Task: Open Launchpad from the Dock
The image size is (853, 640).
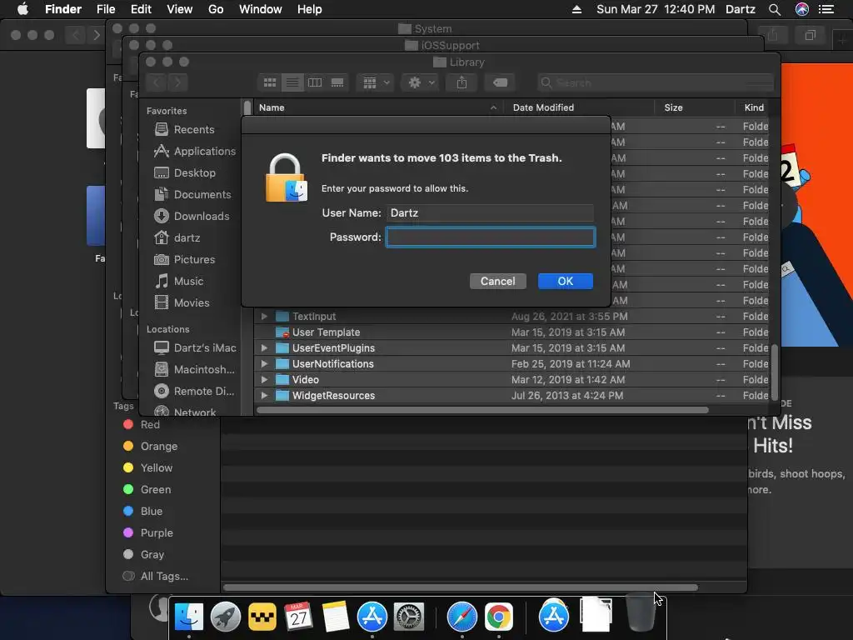Action: tap(225, 617)
